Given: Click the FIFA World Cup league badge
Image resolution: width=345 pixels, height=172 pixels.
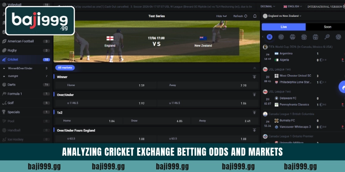Looking at the screenshot, I should tap(265, 47).
